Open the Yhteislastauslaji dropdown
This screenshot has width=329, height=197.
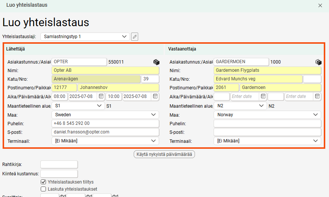coord(85,37)
